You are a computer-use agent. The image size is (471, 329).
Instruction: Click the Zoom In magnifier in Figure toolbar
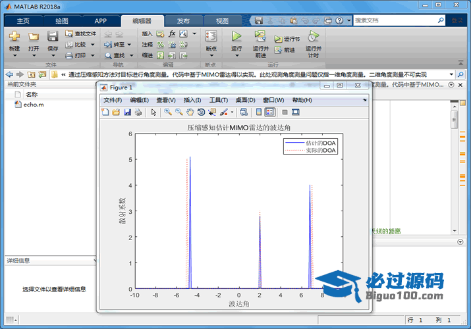tap(168, 113)
